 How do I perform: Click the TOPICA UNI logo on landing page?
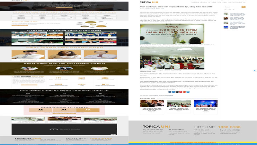tap(20, 1)
